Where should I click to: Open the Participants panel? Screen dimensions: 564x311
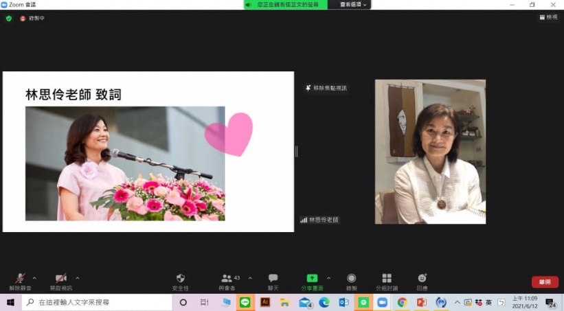(x=227, y=279)
